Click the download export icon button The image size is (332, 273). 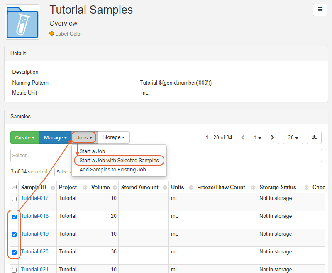314,137
